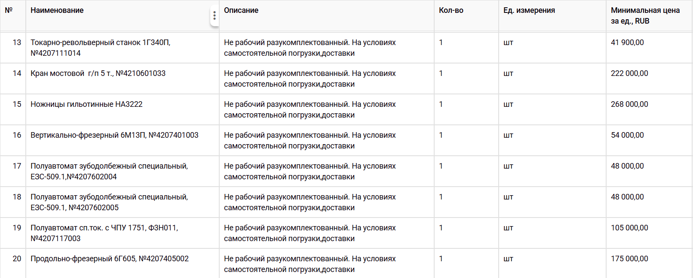Click Продольно-фрезерный 6Г605 item name

110,259
